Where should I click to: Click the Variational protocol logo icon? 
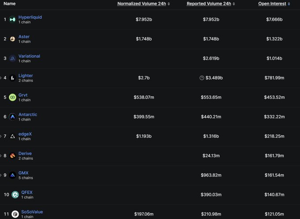(12, 58)
